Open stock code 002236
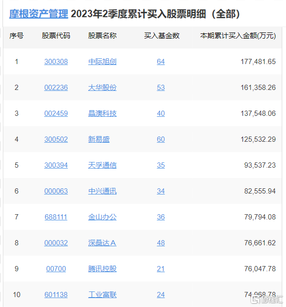The width and height of the screenshot is (286, 307). (x=56, y=88)
